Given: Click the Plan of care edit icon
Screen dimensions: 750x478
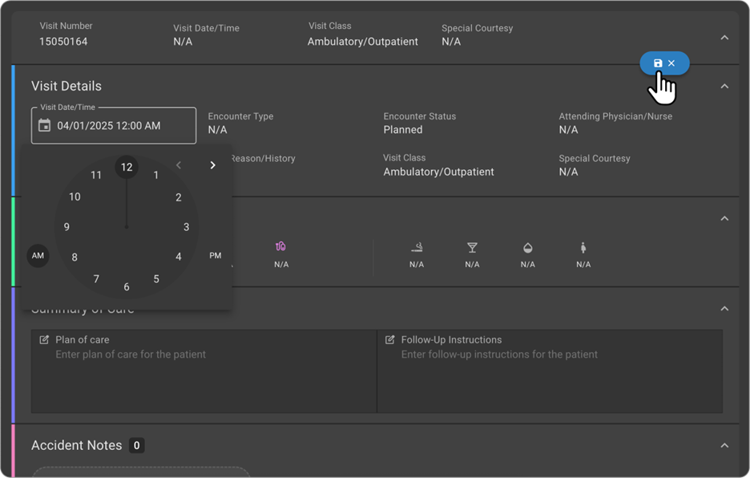Looking at the screenshot, I should (x=44, y=339).
